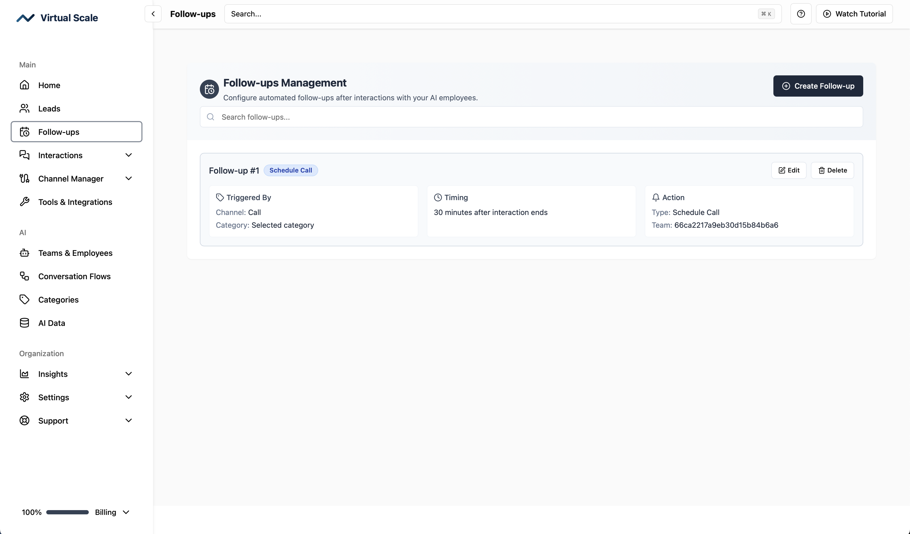The image size is (910, 534).
Task: Open Categories tag icon in sidebar
Action: point(24,300)
